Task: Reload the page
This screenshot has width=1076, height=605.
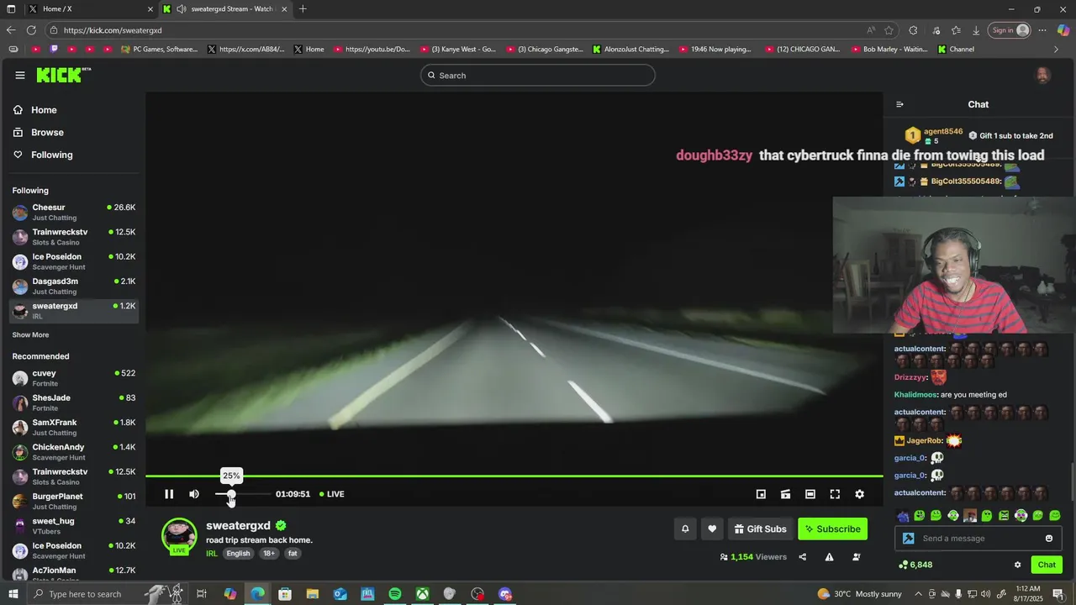Action: pyautogui.click(x=31, y=30)
